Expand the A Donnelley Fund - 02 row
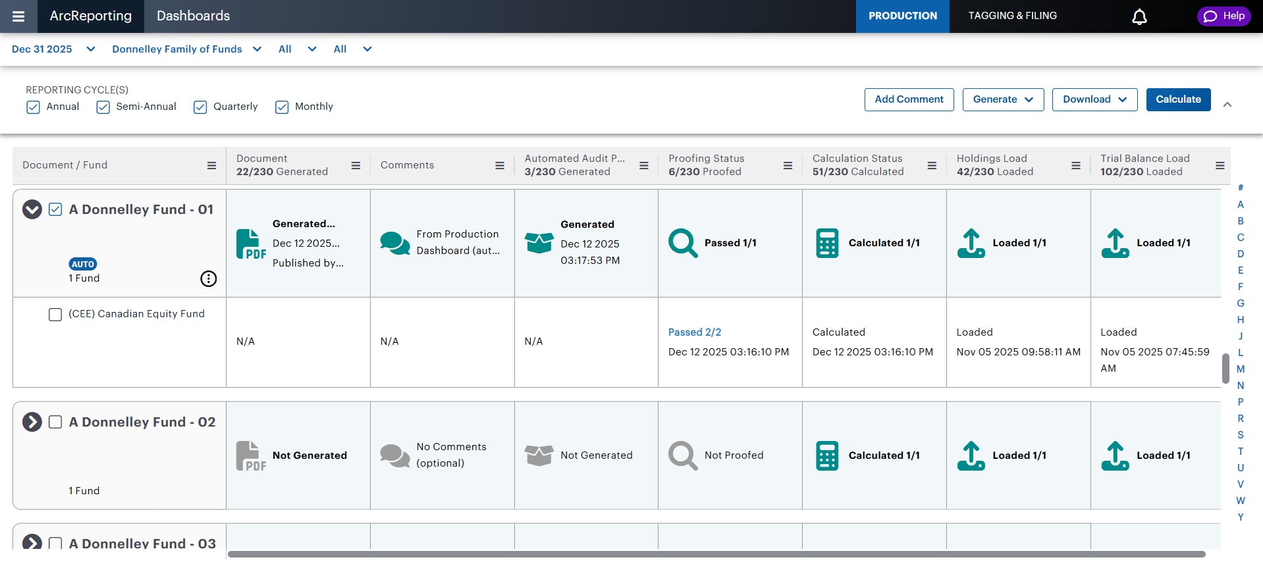This screenshot has height=570, width=1263. (32, 422)
